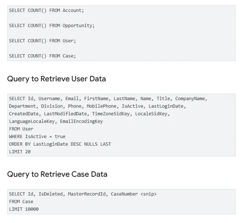Click the 'SELECT COUNT() FROM User;' line
Screen dimensions: 245x223
coord(42,41)
